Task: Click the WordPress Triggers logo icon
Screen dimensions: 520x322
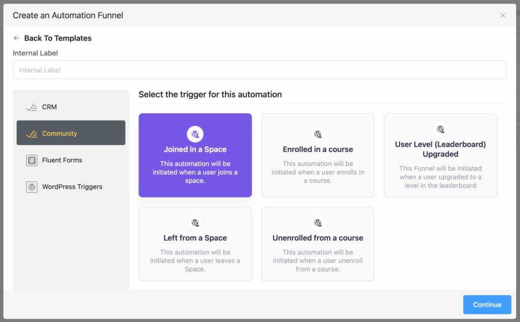Action: tap(31, 187)
